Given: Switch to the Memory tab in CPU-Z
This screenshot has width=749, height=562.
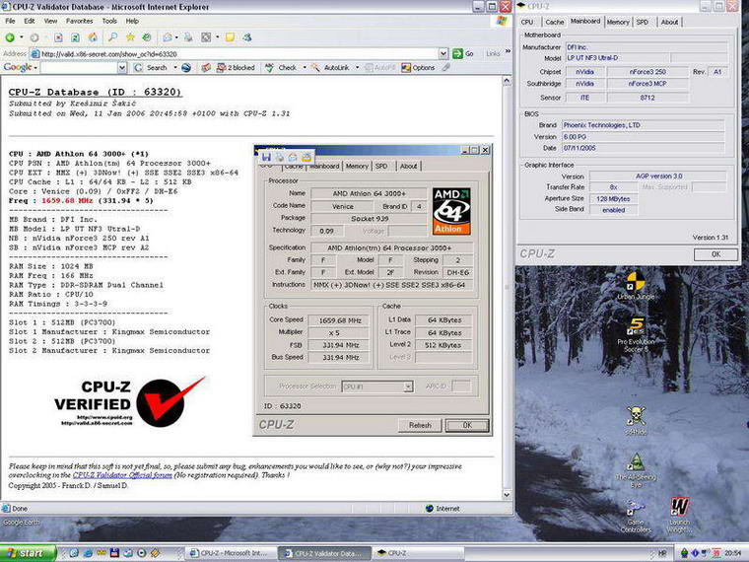Looking at the screenshot, I should click(618, 21).
